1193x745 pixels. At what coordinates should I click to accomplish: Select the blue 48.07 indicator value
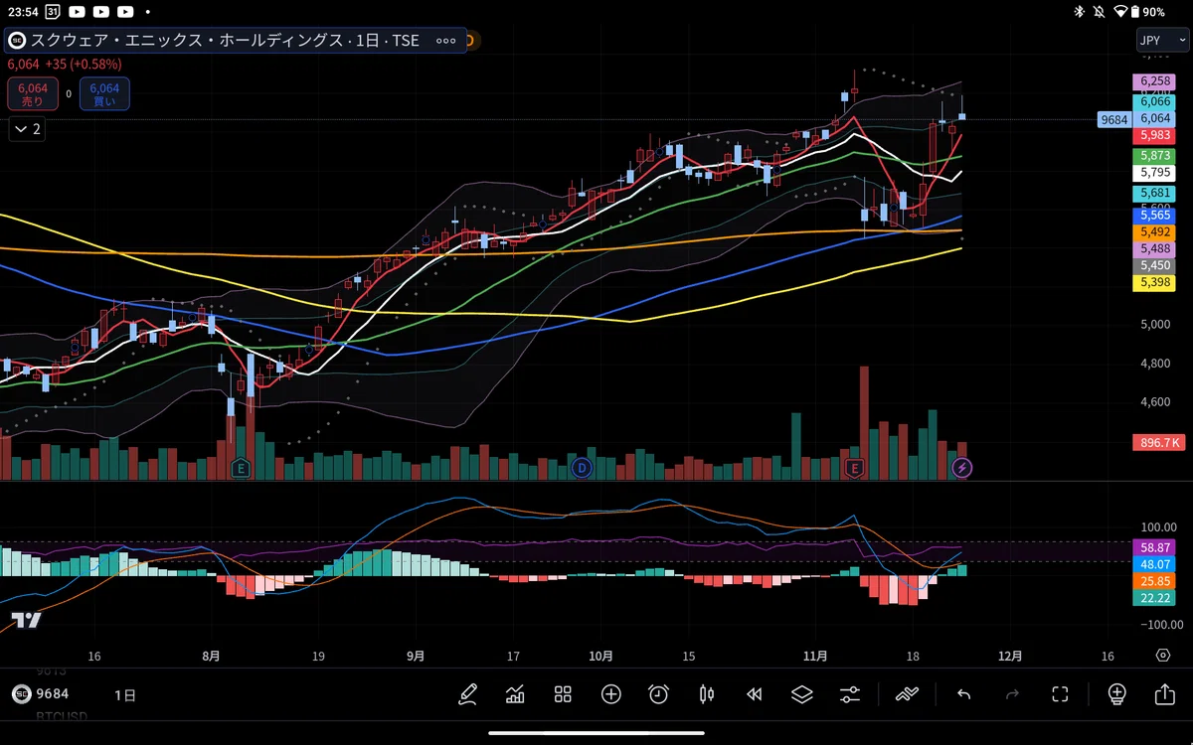pos(1155,563)
